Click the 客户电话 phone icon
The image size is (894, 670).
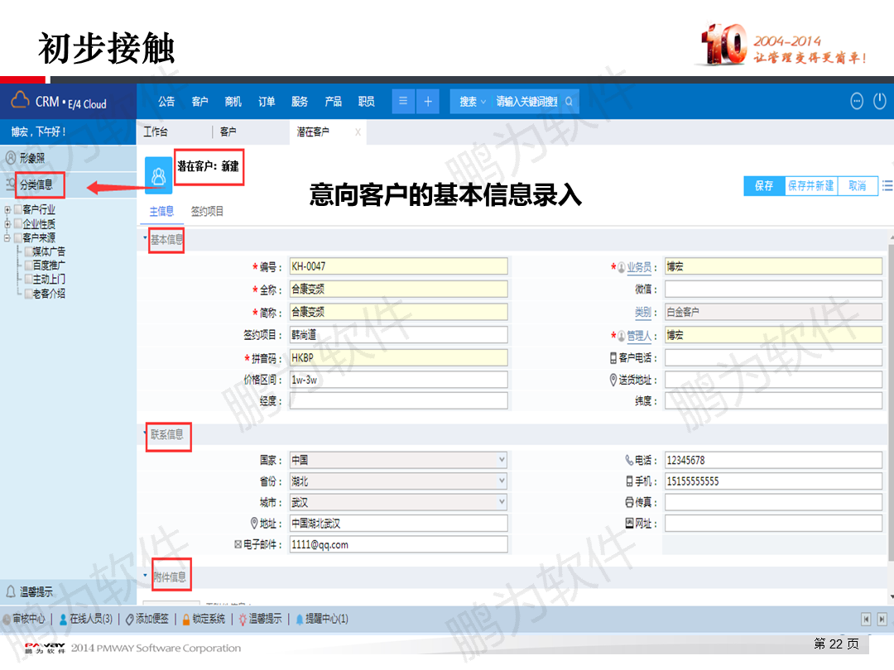click(x=613, y=358)
